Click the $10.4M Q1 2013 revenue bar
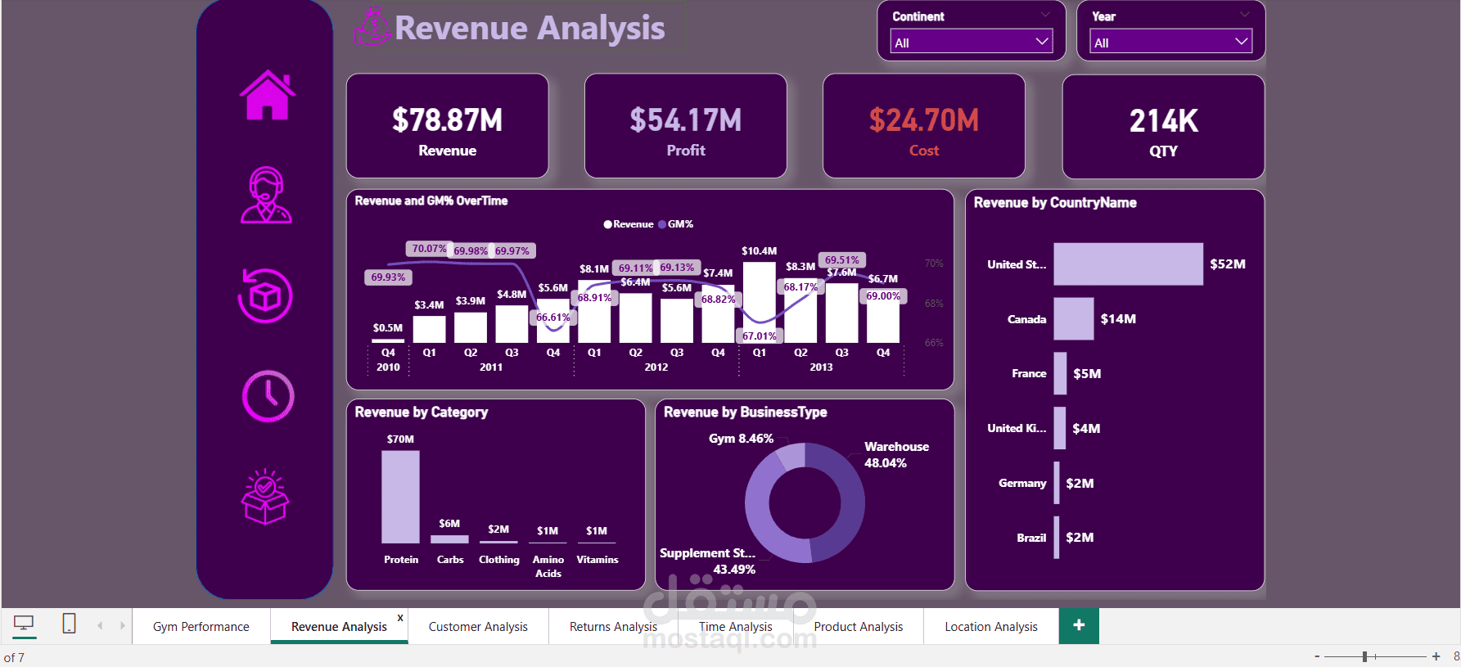The width and height of the screenshot is (1461, 667). click(x=760, y=302)
